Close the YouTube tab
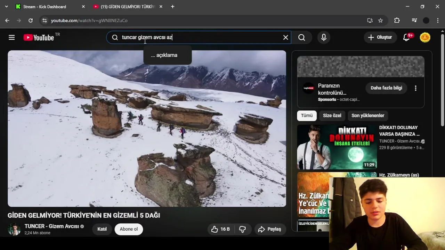 coord(161,7)
